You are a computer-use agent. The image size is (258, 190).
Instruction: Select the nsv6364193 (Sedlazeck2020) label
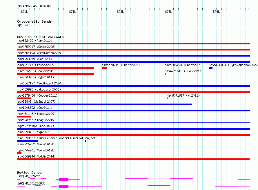(x=40, y=53)
